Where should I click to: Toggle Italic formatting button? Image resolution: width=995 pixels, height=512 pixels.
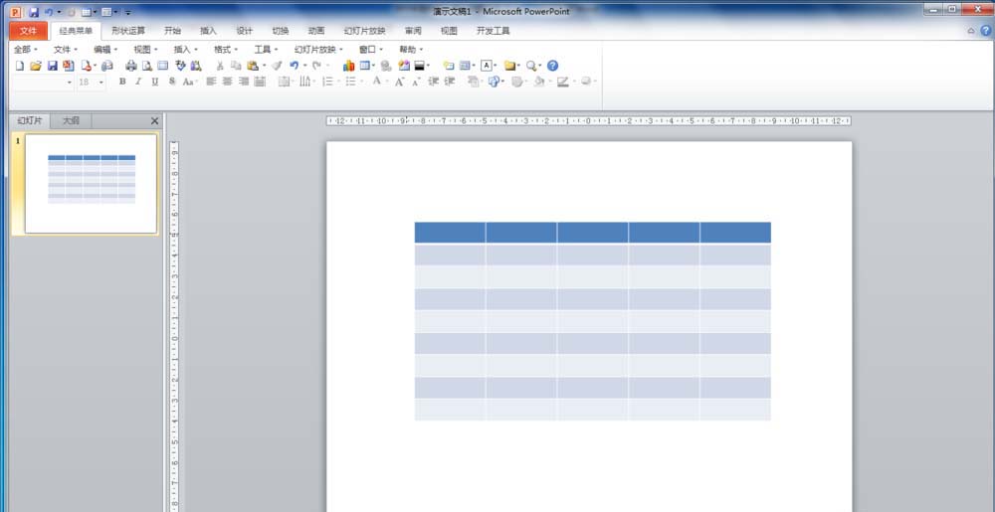pos(138,82)
